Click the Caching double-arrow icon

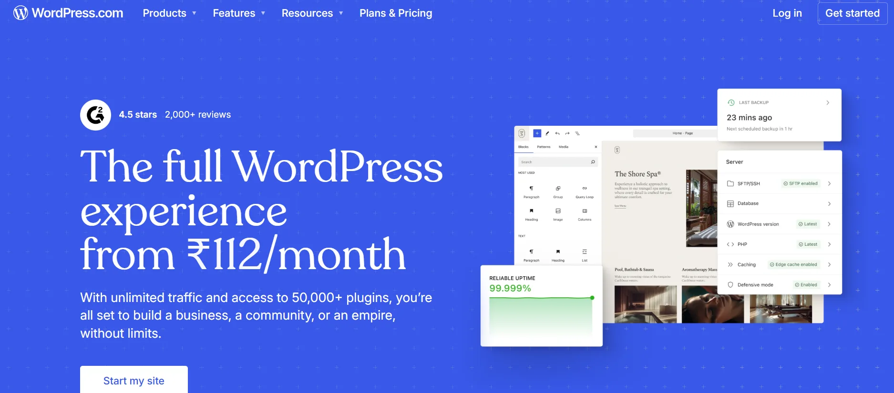click(x=730, y=264)
